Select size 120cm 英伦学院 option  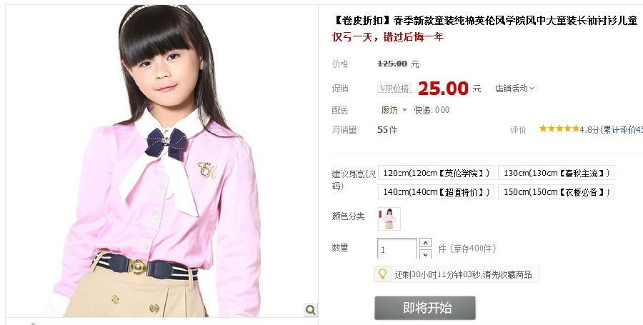coord(436,173)
